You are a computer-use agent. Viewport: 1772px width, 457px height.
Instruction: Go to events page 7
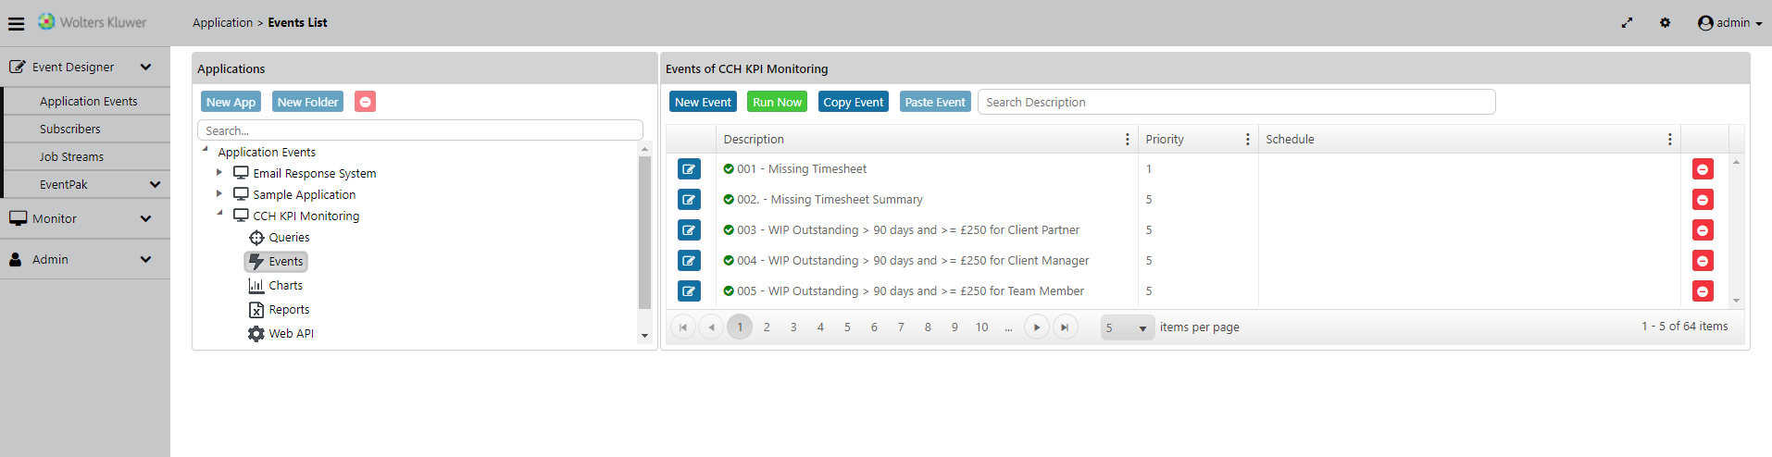coord(901,327)
